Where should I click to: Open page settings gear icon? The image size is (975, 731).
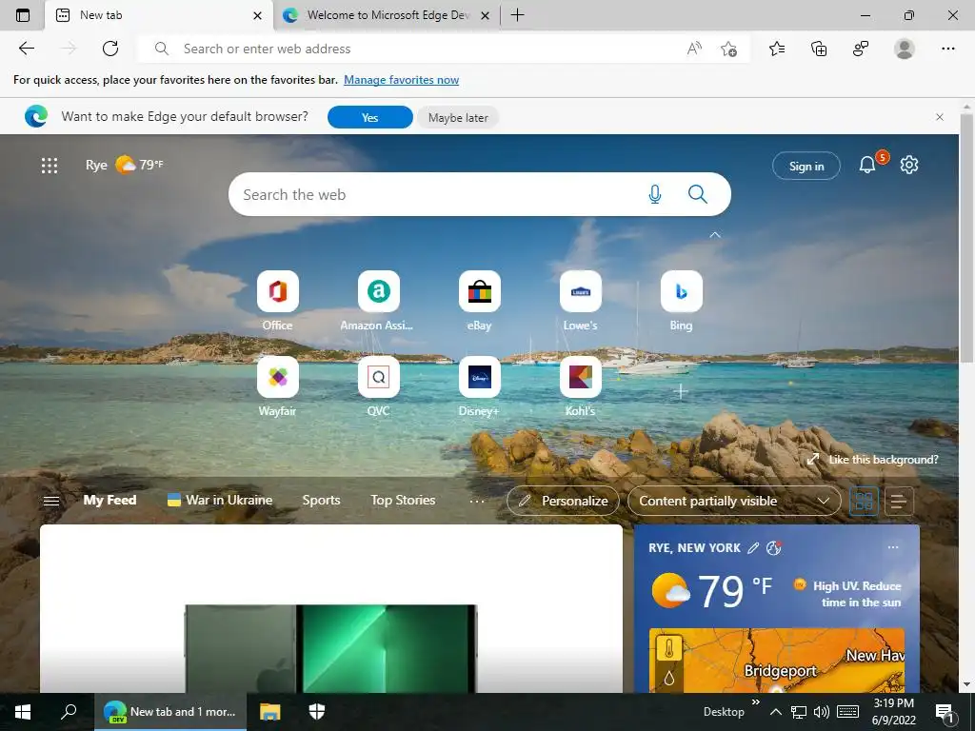coord(909,165)
